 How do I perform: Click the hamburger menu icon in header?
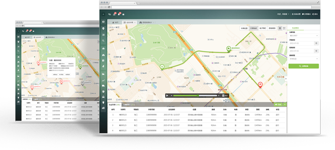[103, 14]
